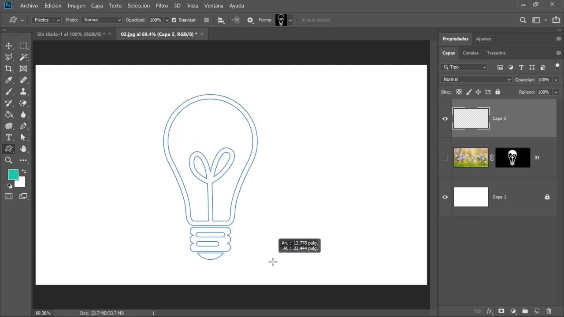Select the Crop tool
Viewport: 564px width, 317px height.
click(x=8, y=69)
